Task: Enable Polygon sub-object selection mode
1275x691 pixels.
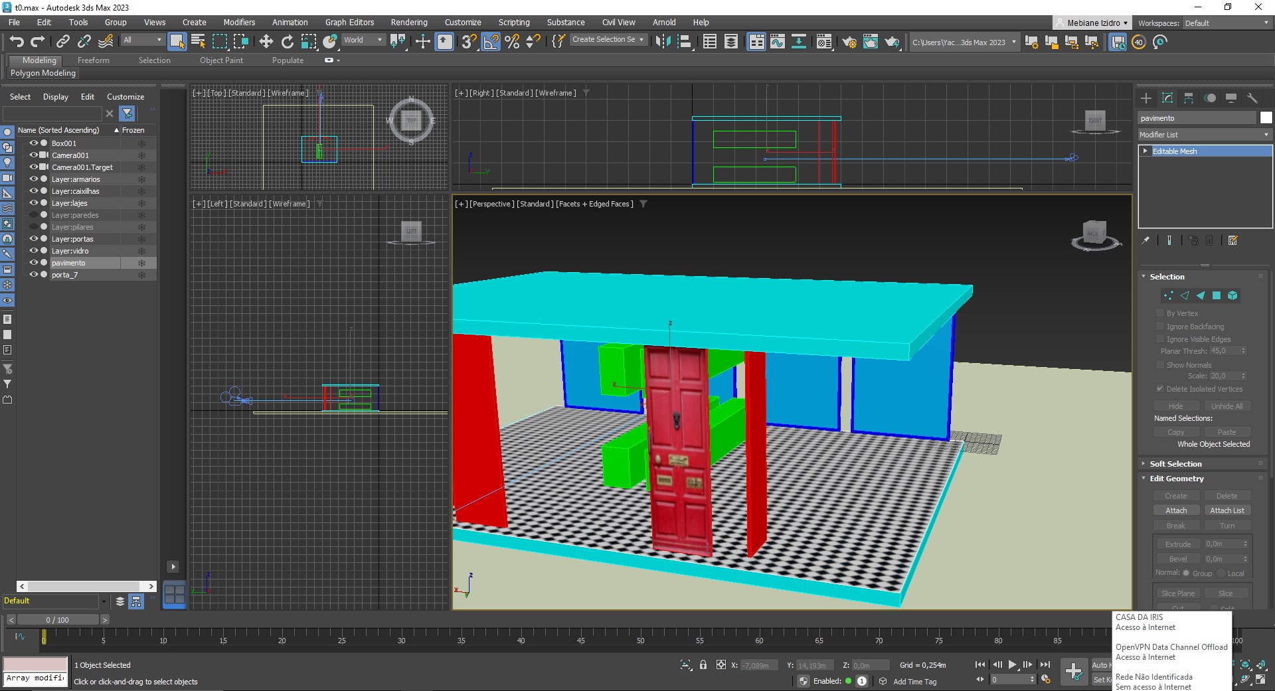Action: tap(1217, 295)
